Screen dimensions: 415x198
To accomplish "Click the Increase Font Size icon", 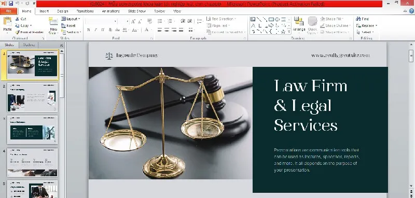I will pos(133,21).
